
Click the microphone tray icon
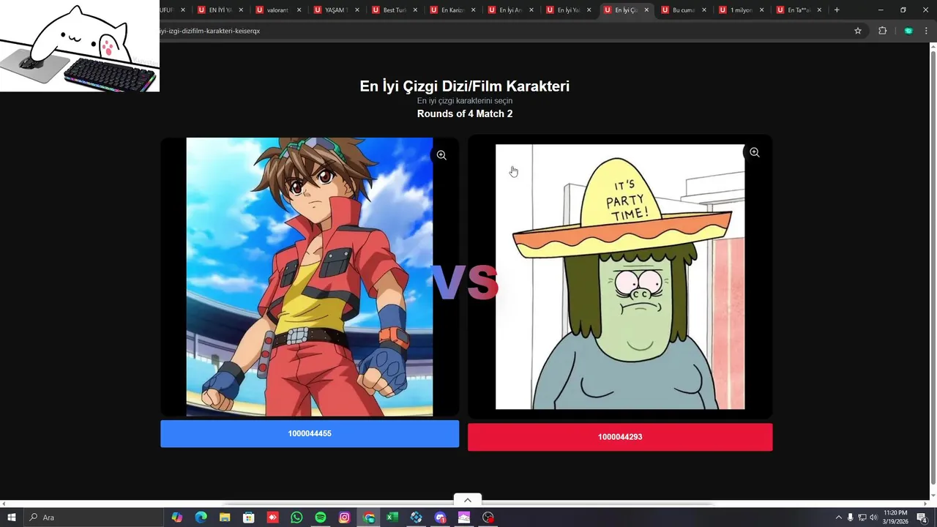click(x=850, y=517)
